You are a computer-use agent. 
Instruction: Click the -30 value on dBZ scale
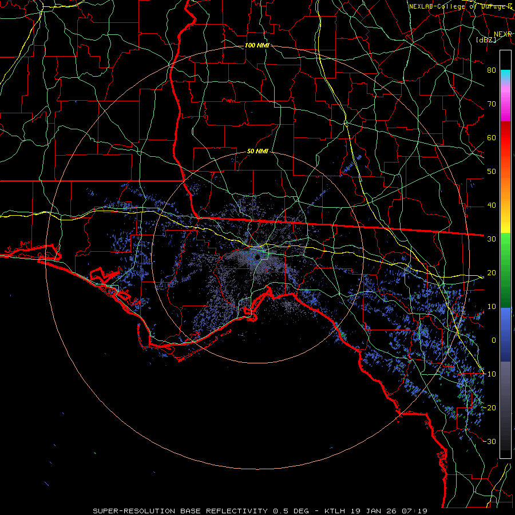click(489, 441)
